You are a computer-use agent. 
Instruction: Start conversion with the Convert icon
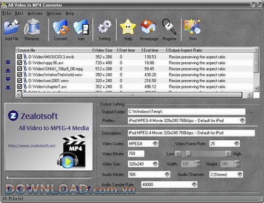pos(61,27)
